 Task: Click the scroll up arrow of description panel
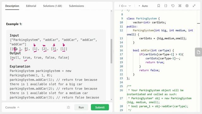(111, 11)
